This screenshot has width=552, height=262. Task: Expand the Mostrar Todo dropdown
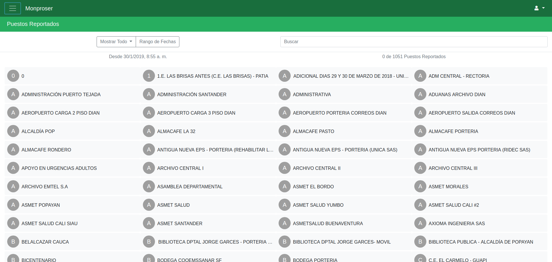click(116, 42)
